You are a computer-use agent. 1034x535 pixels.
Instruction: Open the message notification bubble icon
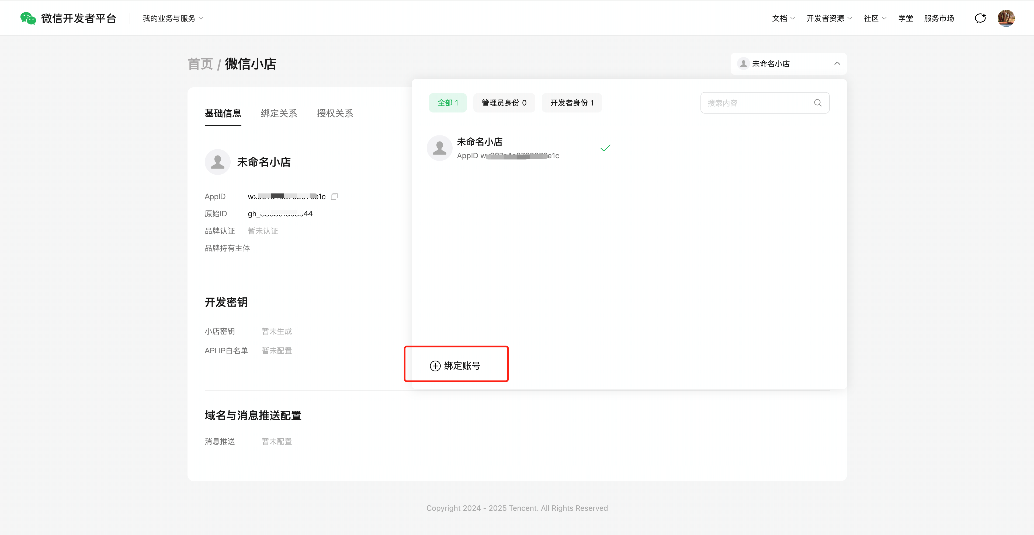980,18
